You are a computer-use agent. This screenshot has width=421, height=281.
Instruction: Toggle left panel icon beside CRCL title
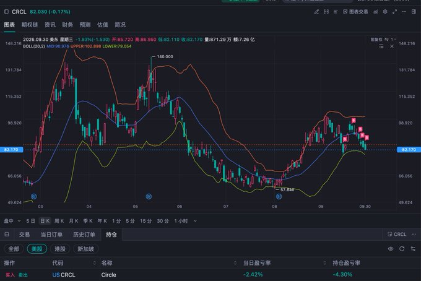pos(6,12)
